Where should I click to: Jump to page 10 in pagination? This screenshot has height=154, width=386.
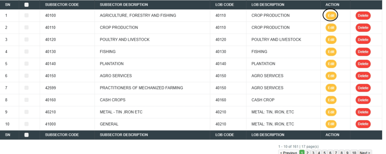[354, 152]
